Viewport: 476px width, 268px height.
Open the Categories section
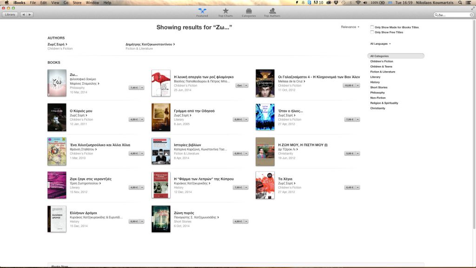tap(249, 13)
